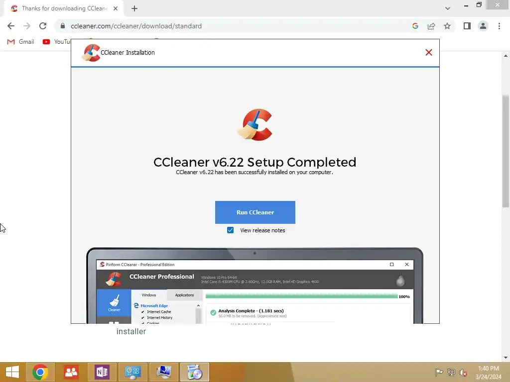Launch OneNote from the taskbar
The width and height of the screenshot is (510, 382).
point(102,372)
